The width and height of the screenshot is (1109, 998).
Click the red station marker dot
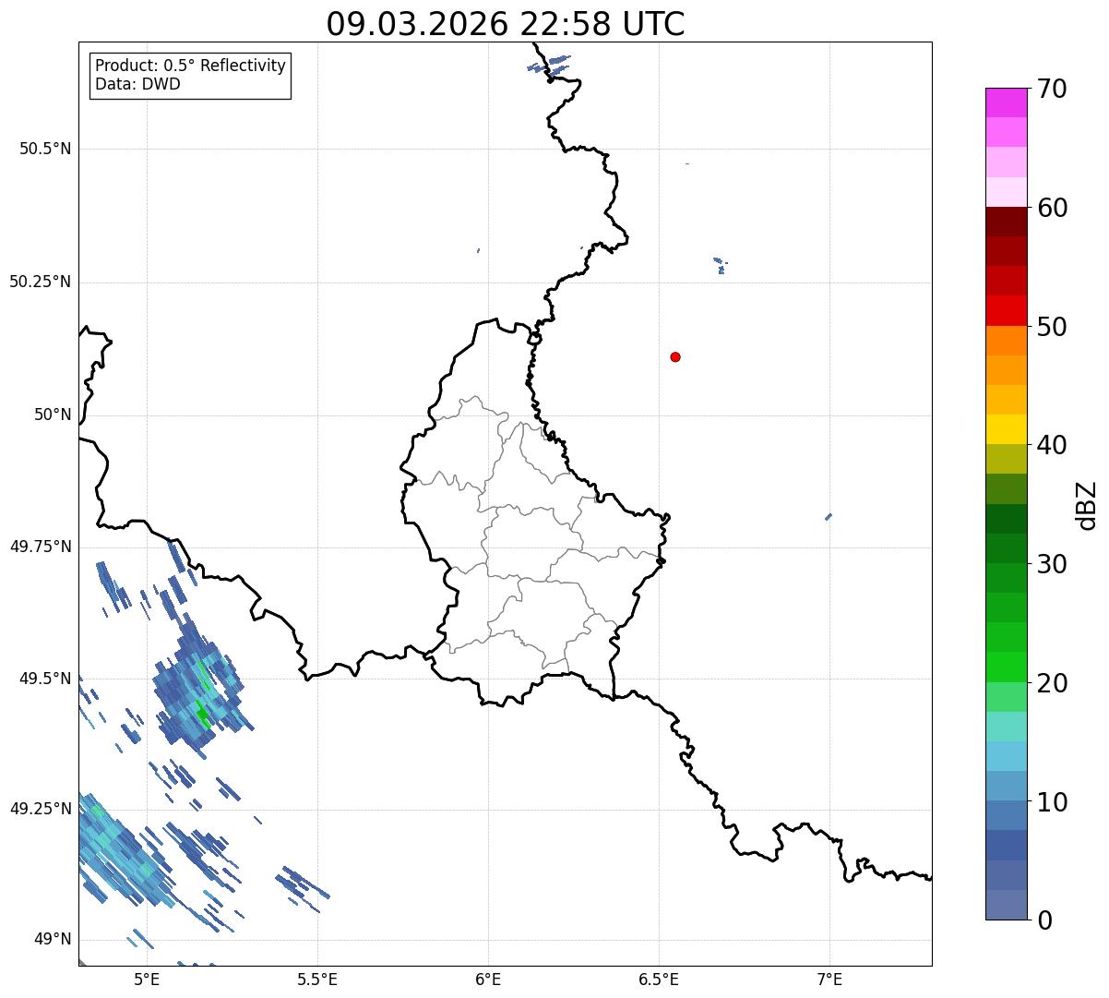(675, 356)
